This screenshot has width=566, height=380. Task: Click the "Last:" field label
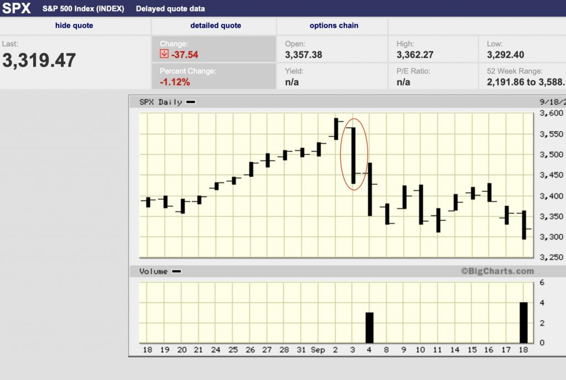[10, 44]
